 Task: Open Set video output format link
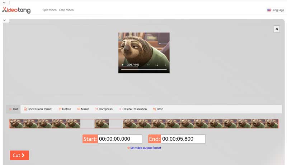tap(146, 148)
